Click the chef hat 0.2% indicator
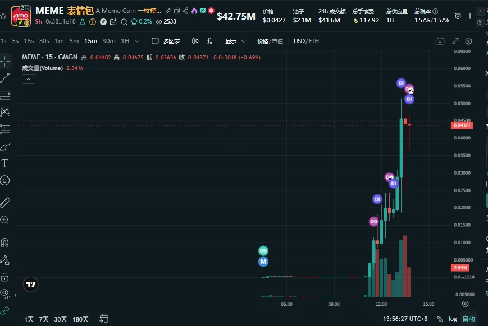 pyautogui.click(x=141, y=21)
